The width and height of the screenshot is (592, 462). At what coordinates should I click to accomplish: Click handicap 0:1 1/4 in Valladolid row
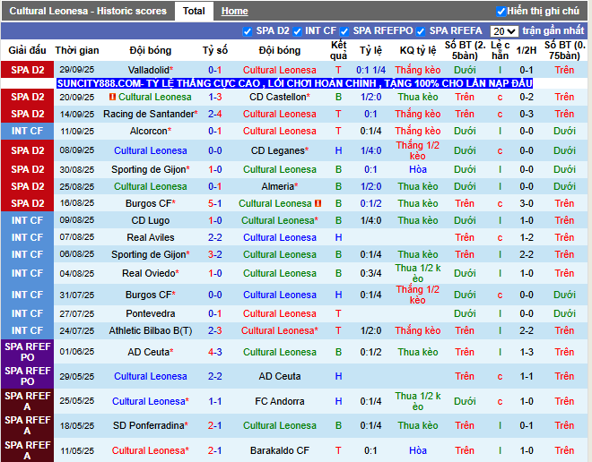pos(370,70)
